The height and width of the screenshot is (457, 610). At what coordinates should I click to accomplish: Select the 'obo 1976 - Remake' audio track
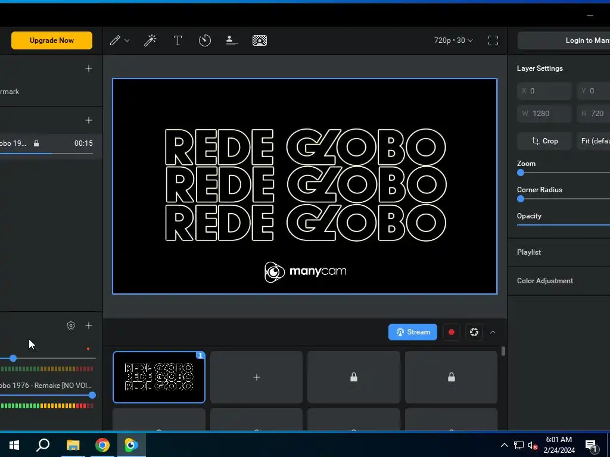[46, 386]
